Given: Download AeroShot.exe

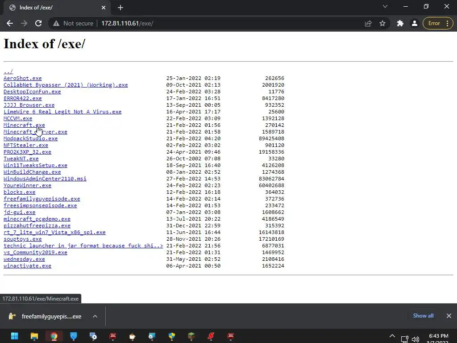Looking at the screenshot, I should (22, 78).
